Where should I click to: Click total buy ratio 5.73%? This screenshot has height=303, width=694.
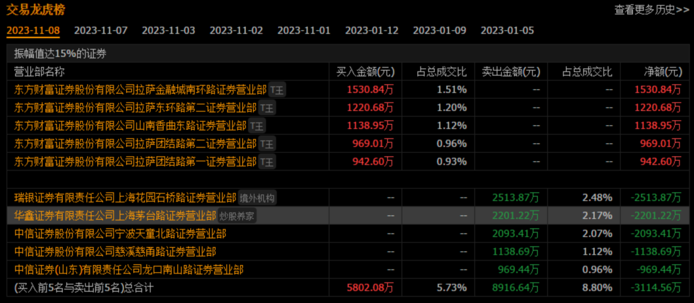(x=452, y=288)
